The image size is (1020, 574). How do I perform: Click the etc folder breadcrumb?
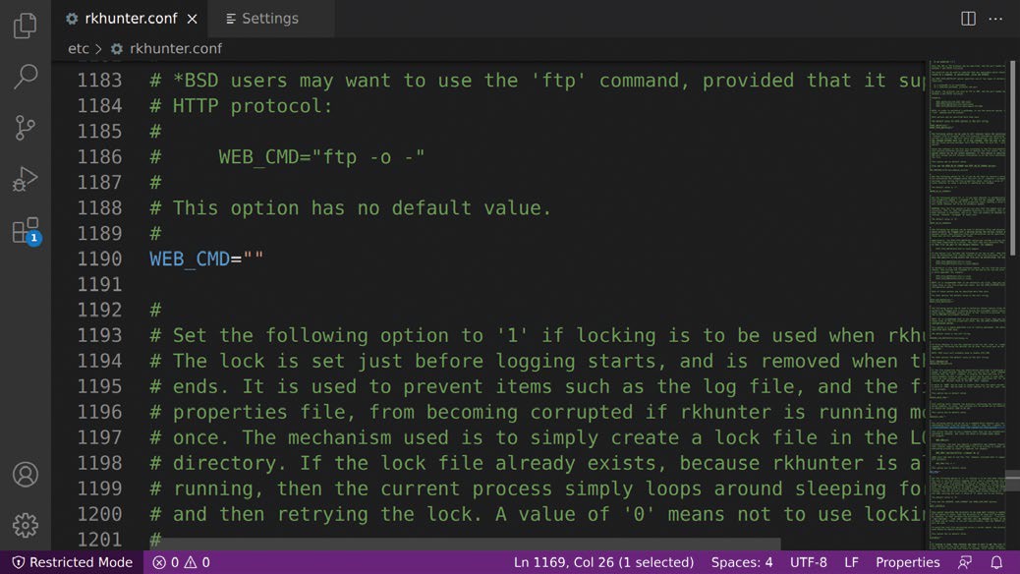point(79,48)
